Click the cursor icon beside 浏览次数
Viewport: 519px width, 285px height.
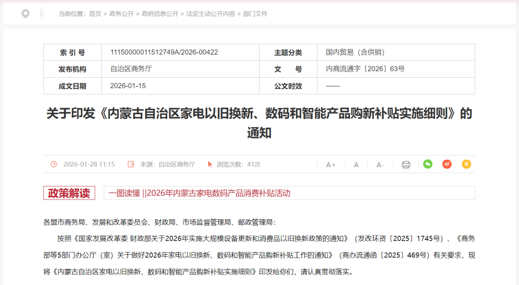pos(210,164)
